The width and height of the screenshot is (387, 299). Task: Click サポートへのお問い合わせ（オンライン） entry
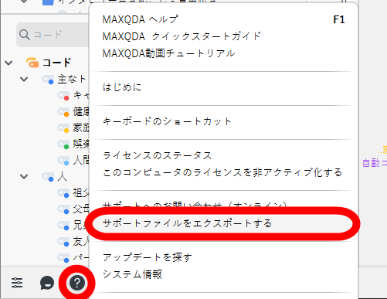coord(195,205)
